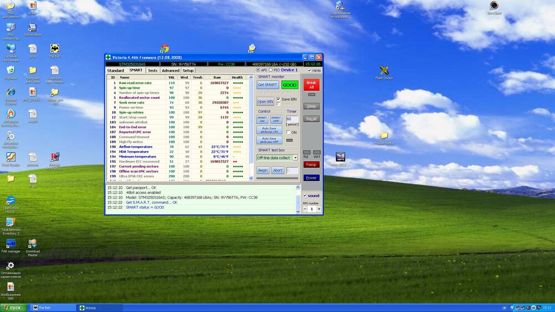Open Total Network Inventory 2 icon
The width and height of the screenshot is (555, 312).
pos(10,223)
